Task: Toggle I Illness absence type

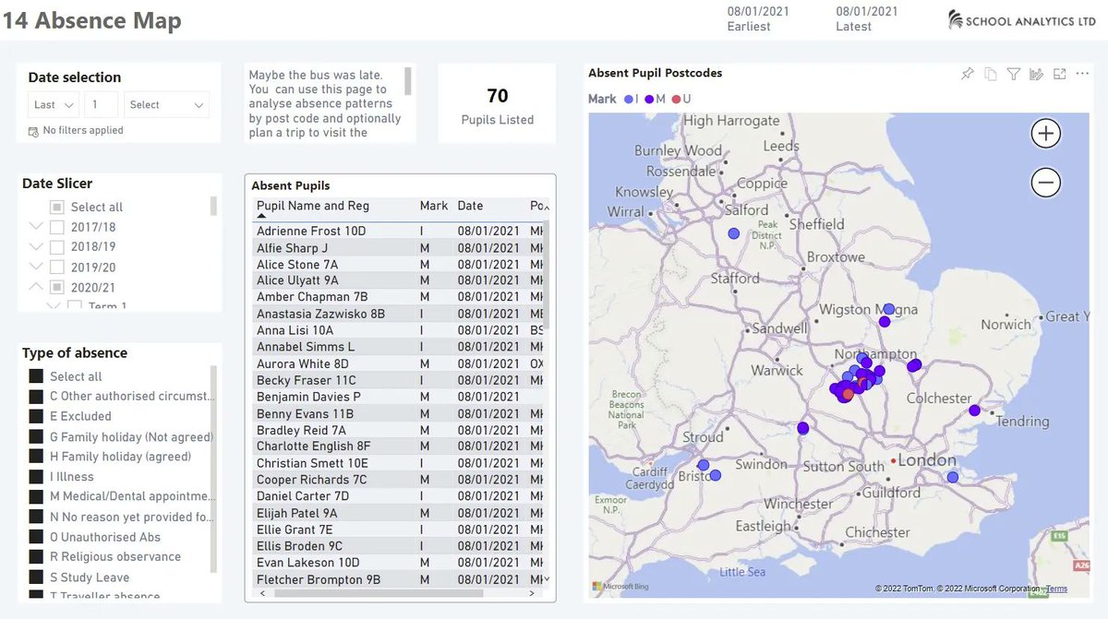Action: 36,477
